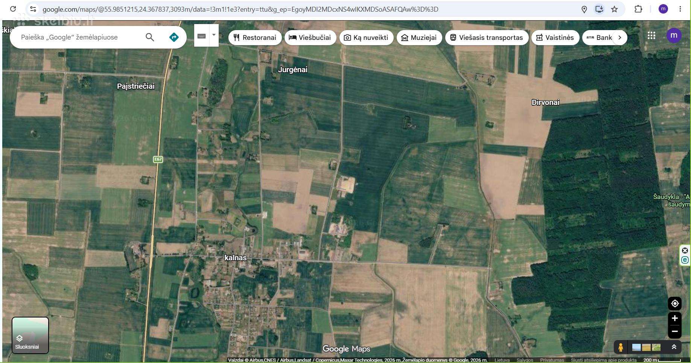691x363 pixels.
Task: Toggle the keyboard input tool
Action: coord(202,36)
